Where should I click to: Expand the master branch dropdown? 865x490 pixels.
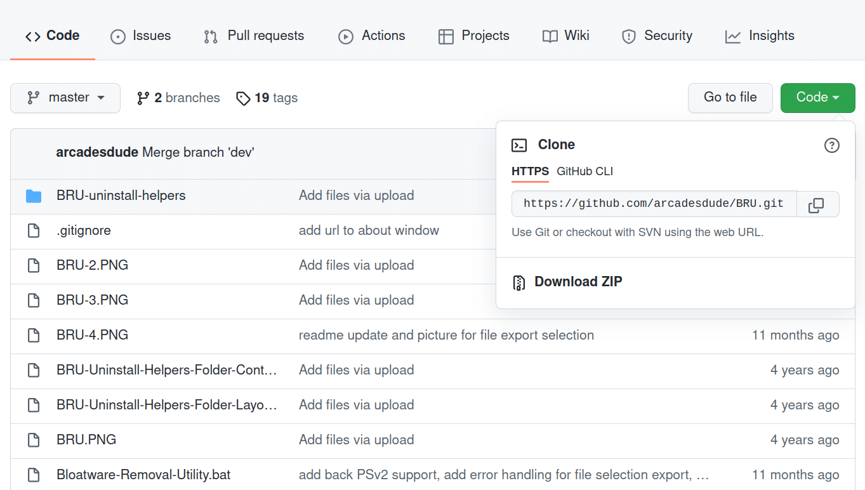pos(65,98)
